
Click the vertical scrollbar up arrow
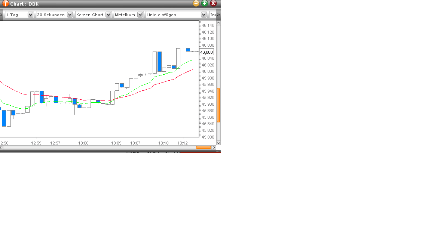[218, 23]
